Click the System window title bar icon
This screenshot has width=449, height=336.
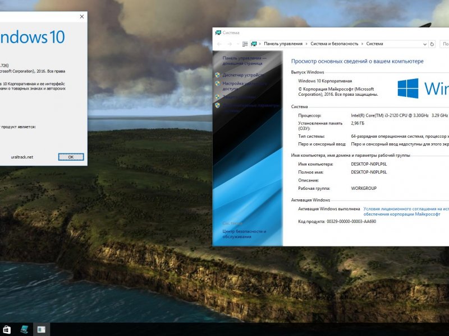pos(218,32)
